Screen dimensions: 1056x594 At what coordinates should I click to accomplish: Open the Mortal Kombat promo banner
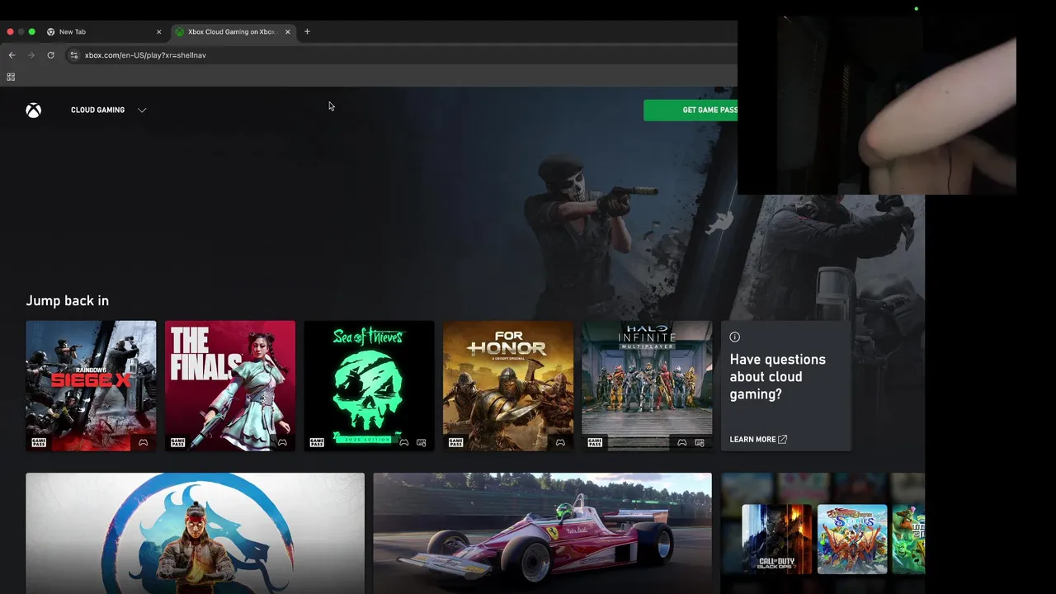(x=195, y=533)
